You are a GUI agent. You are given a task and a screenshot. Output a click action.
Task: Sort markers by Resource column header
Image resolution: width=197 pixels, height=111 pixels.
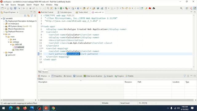tap(130, 82)
